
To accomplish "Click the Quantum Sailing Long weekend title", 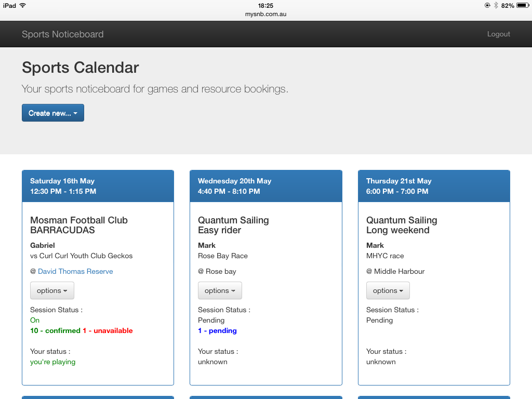I will click(x=402, y=225).
